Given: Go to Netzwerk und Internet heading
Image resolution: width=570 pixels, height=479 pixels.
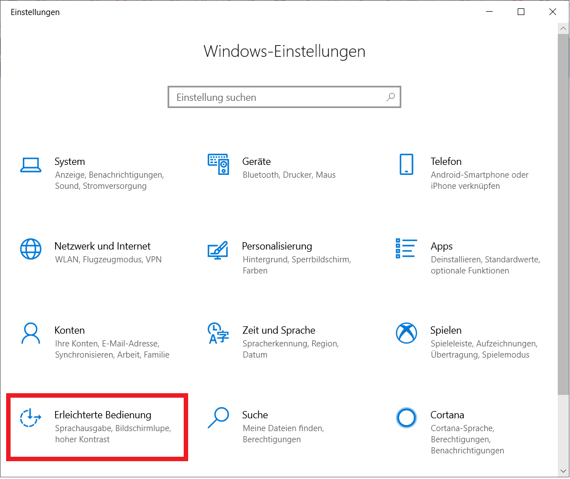Looking at the screenshot, I should [102, 246].
